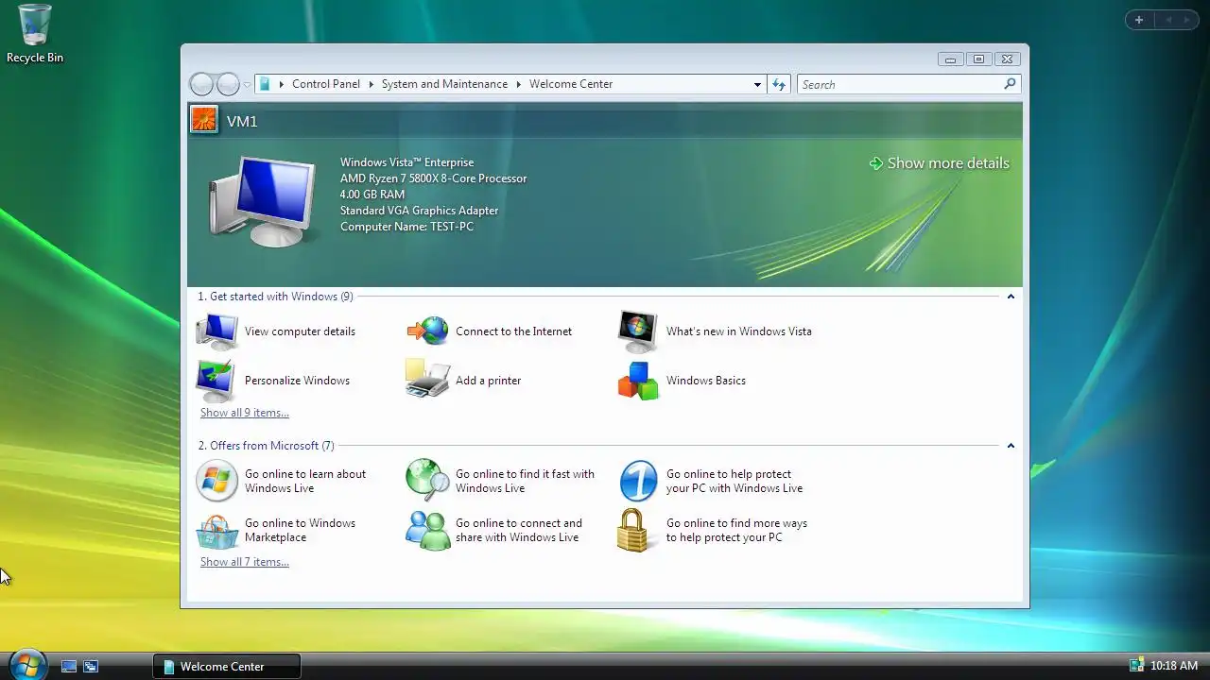
Task: Select the Personalize Windows icon
Action: [216, 381]
